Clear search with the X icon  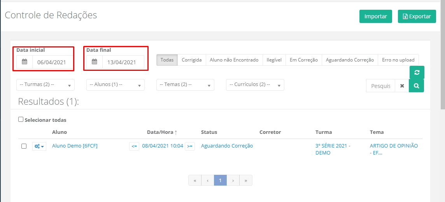(402, 86)
